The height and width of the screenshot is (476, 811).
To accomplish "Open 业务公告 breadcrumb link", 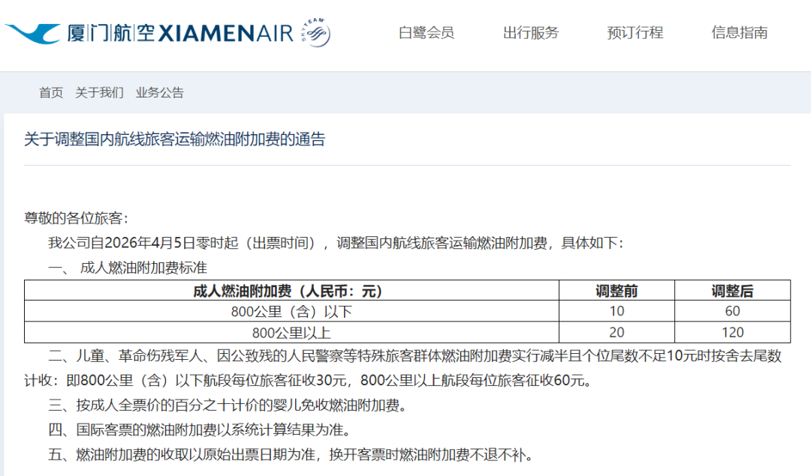I will coord(160,92).
